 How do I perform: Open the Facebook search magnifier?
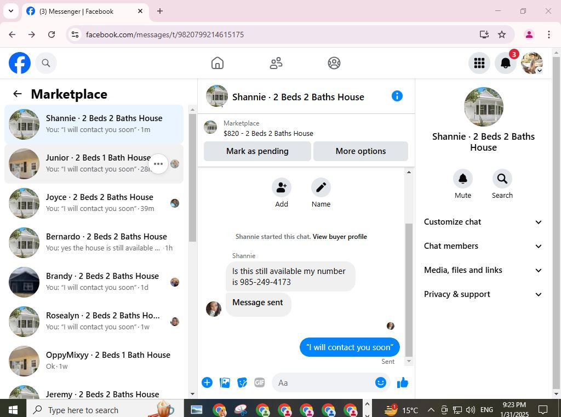(46, 63)
